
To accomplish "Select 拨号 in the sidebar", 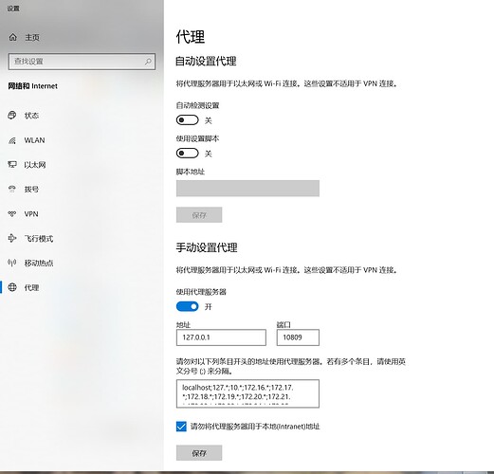I will point(31,189).
